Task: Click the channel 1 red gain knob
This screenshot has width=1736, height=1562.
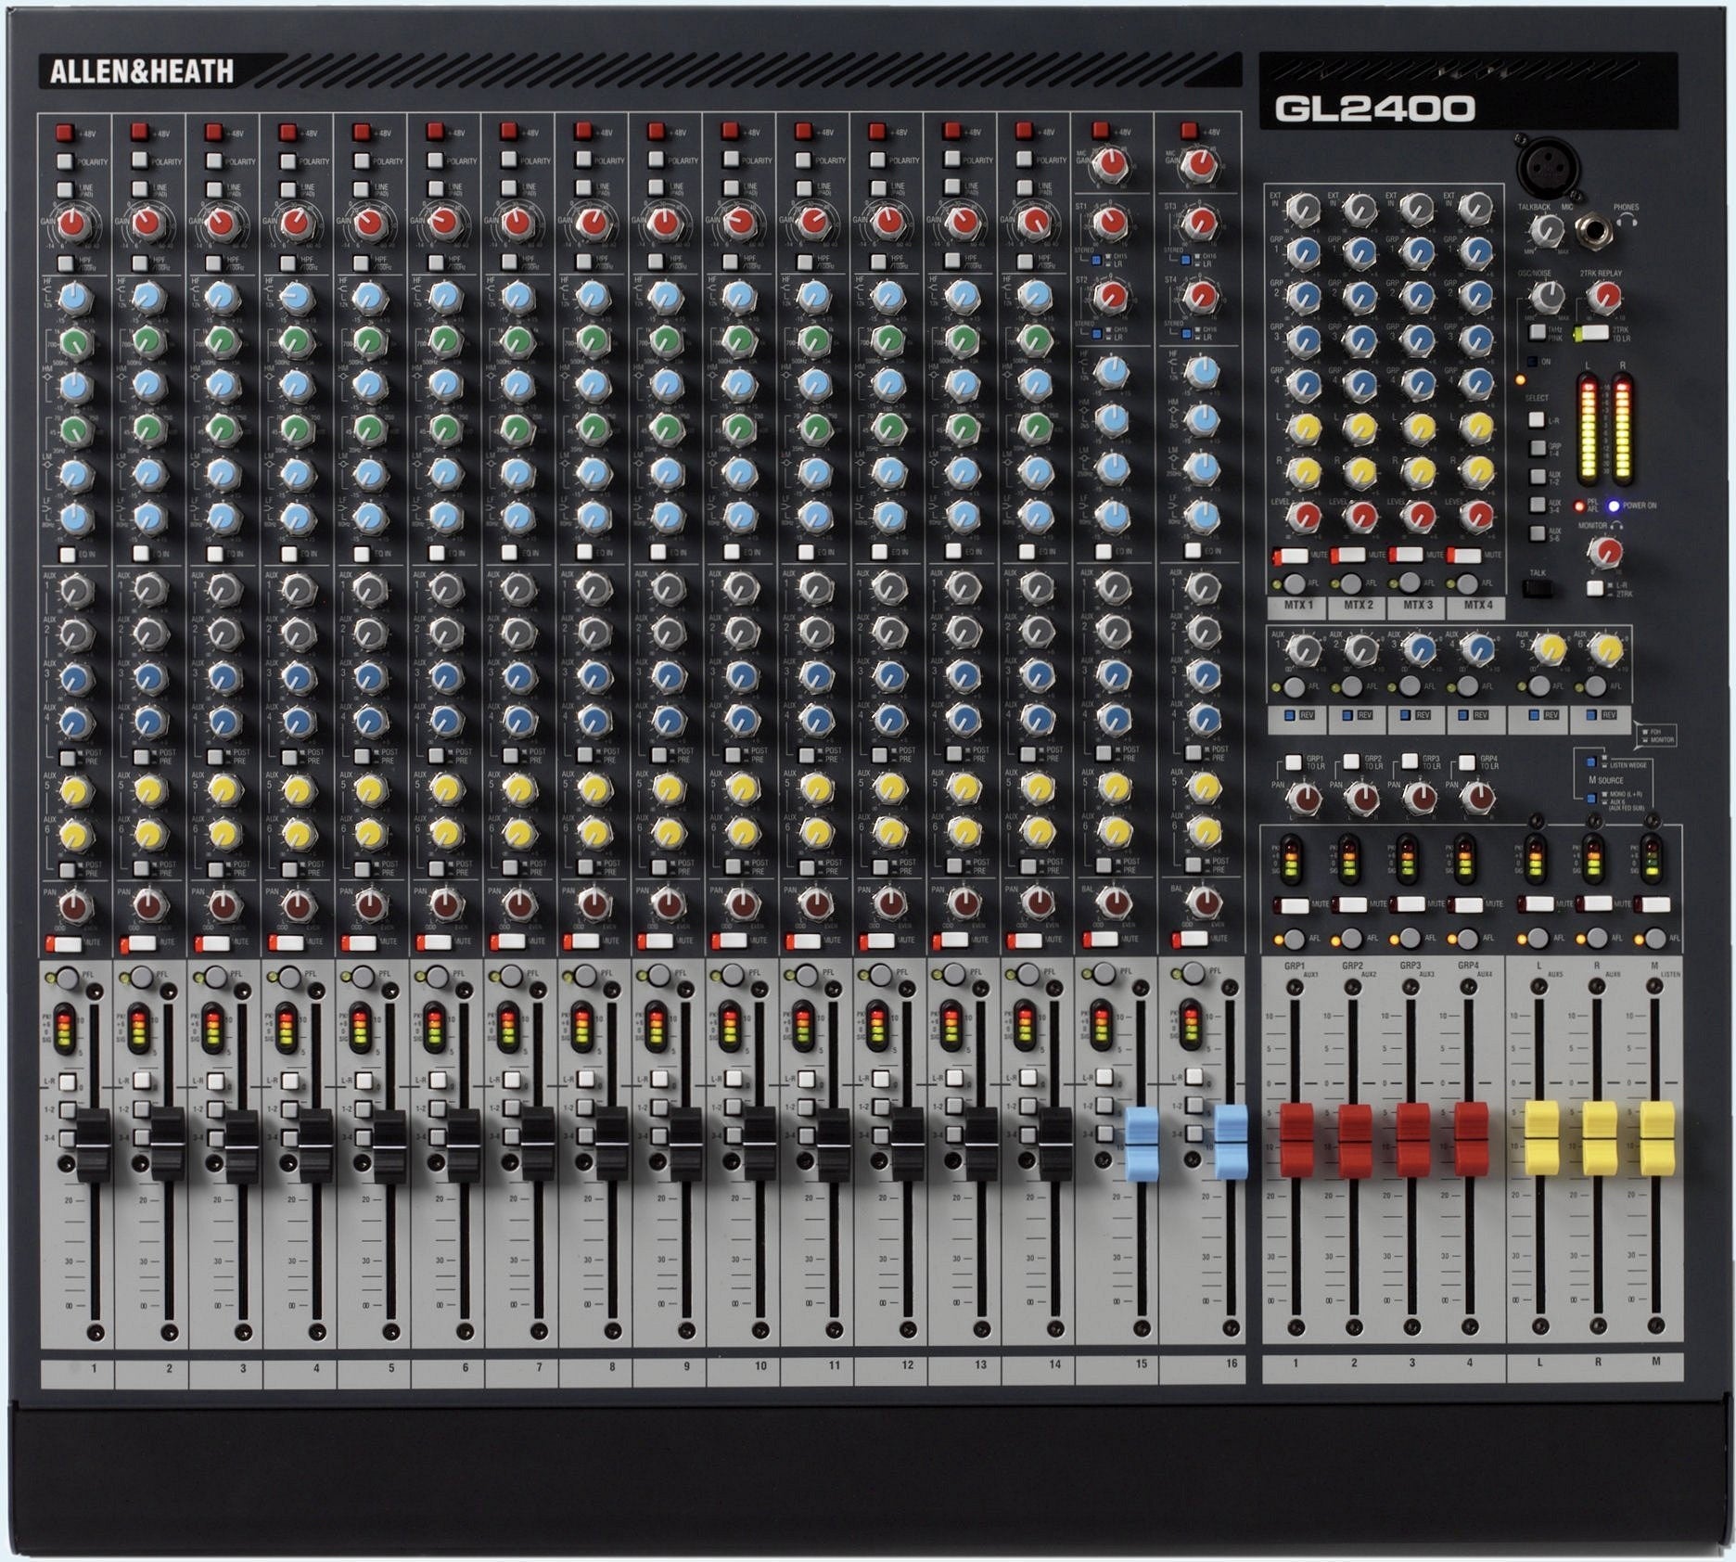Action: [71, 223]
